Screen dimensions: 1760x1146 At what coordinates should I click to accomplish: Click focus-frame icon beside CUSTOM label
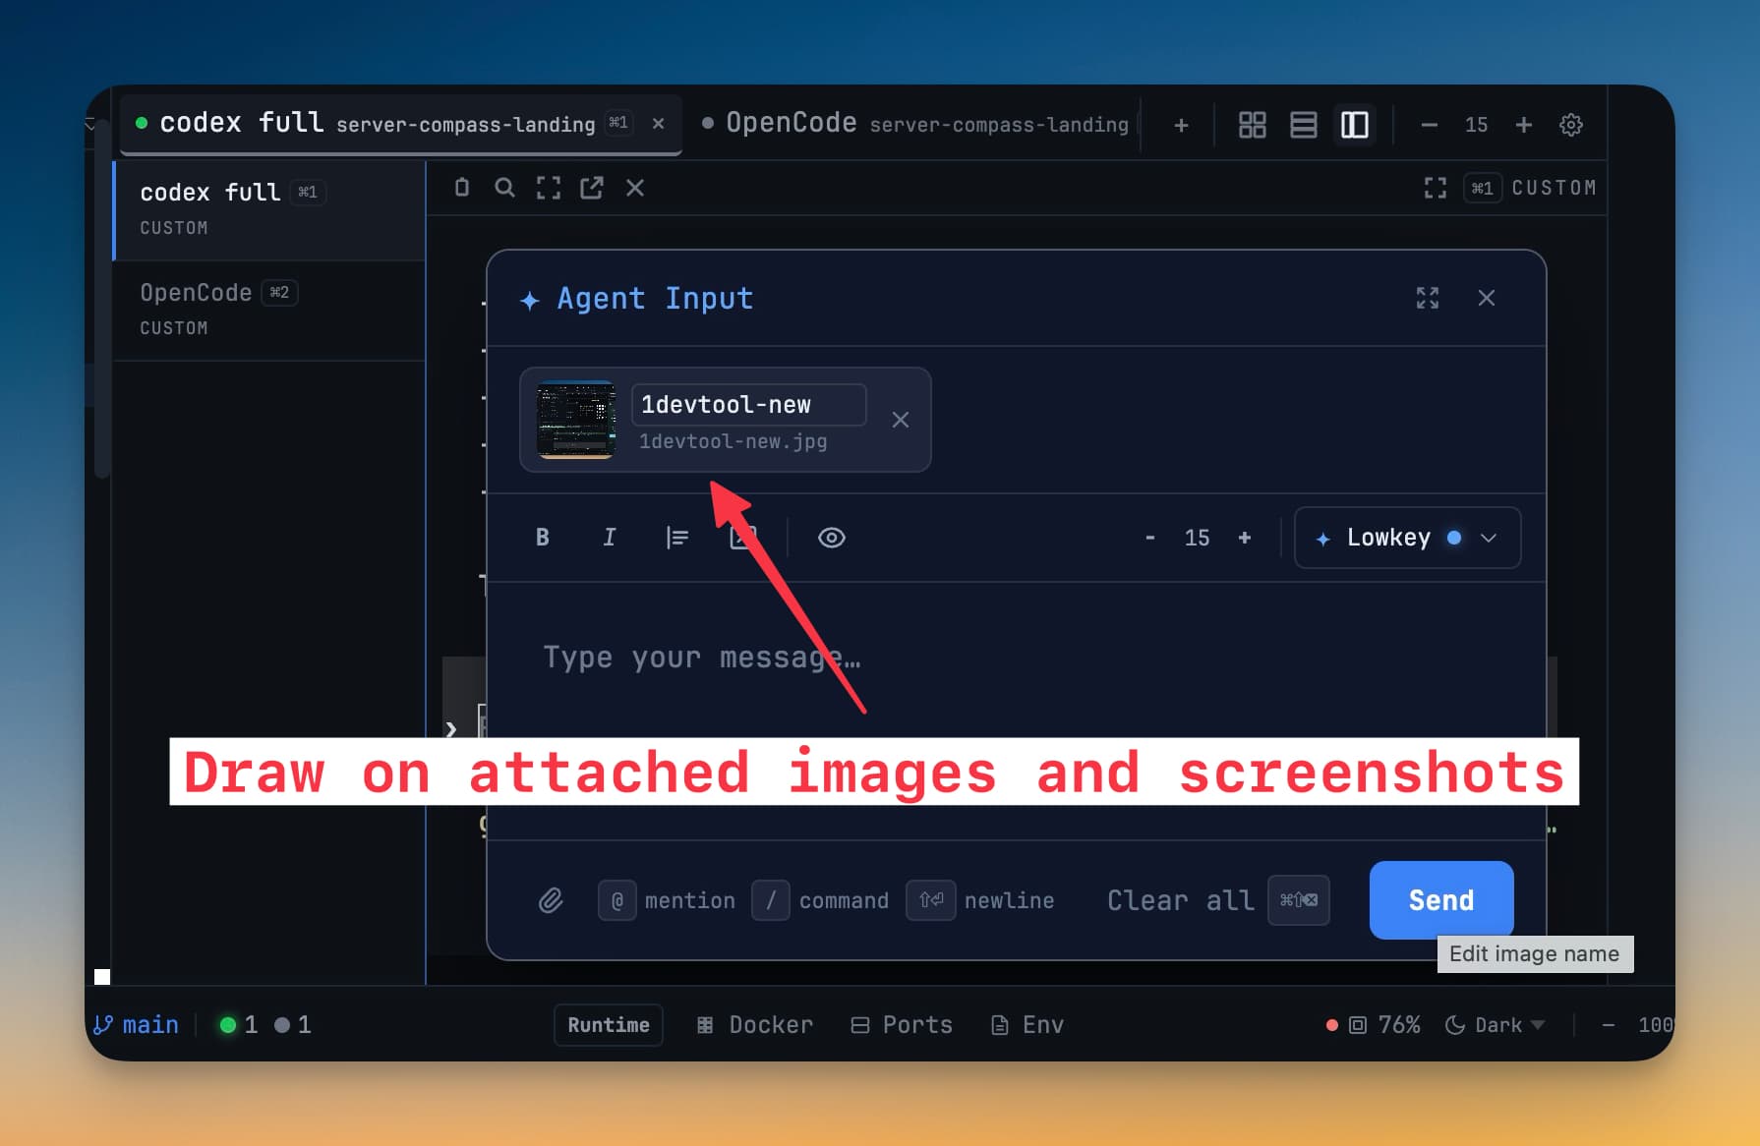[x=1435, y=188]
